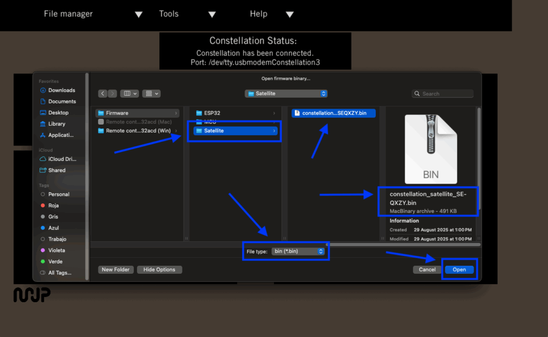Click into the Search field
This screenshot has height=337, width=548.
coord(444,94)
